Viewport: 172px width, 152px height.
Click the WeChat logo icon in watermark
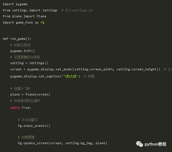[x=139, y=144]
